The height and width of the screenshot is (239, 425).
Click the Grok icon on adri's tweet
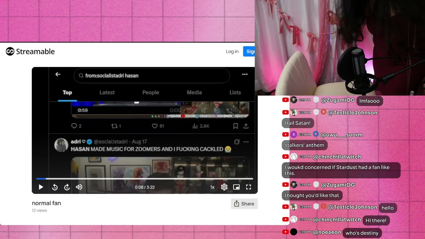point(237,142)
